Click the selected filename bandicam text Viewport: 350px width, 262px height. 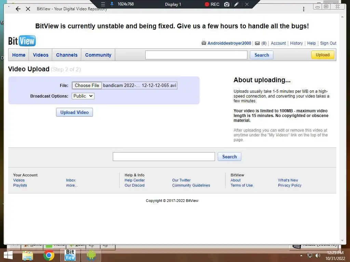[x=139, y=86]
